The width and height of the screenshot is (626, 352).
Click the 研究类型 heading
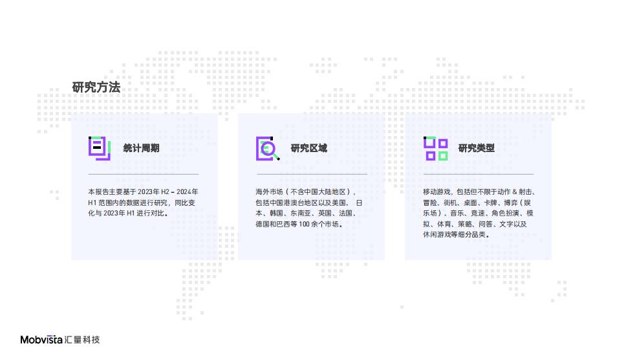(x=476, y=148)
